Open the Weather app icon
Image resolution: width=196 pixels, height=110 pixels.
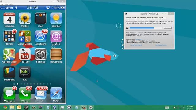(56, 18)
